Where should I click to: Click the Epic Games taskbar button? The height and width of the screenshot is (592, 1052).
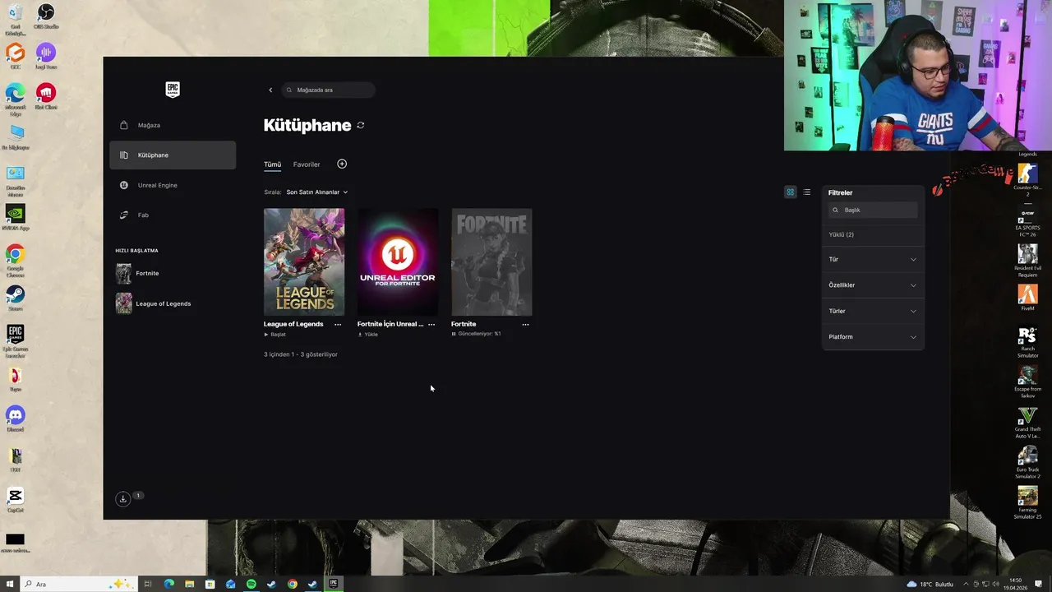coord(333,584)
